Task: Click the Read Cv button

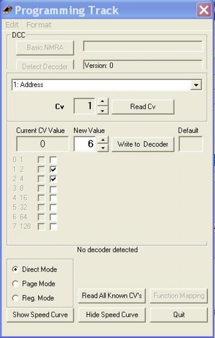Action: [143, 106]
